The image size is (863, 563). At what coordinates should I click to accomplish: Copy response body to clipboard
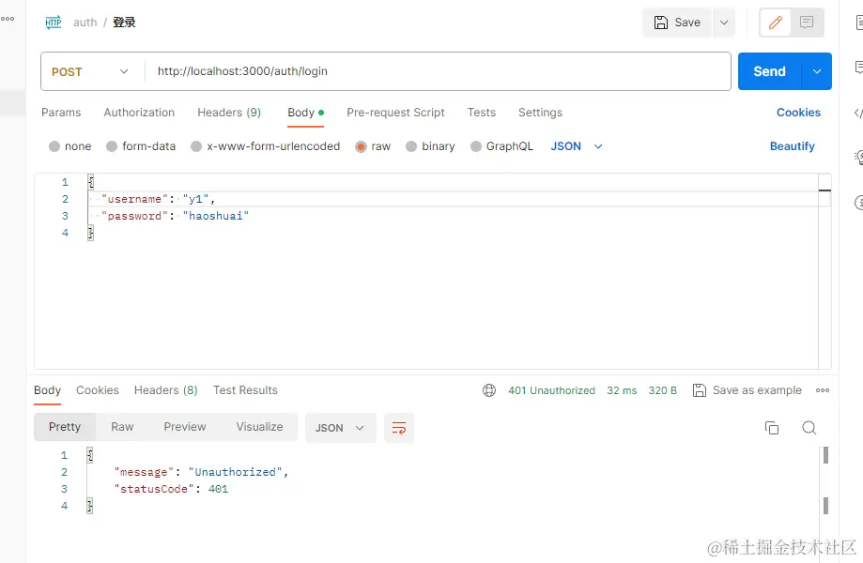coord(772,428)
